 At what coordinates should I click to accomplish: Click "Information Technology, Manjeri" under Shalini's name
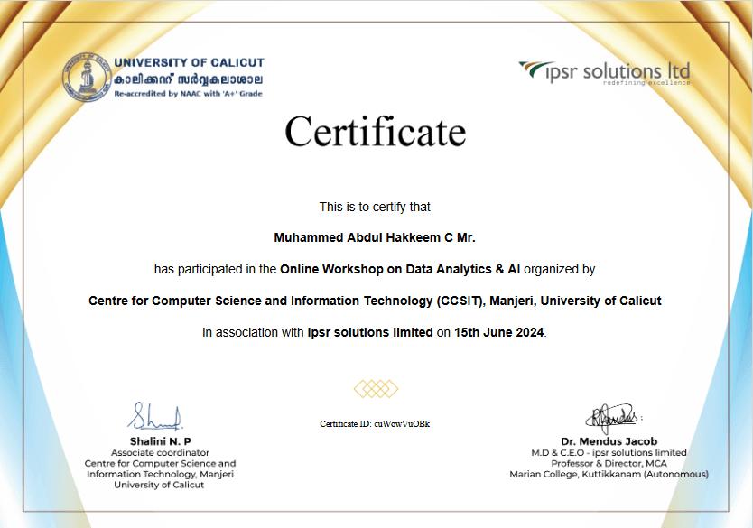161,474
